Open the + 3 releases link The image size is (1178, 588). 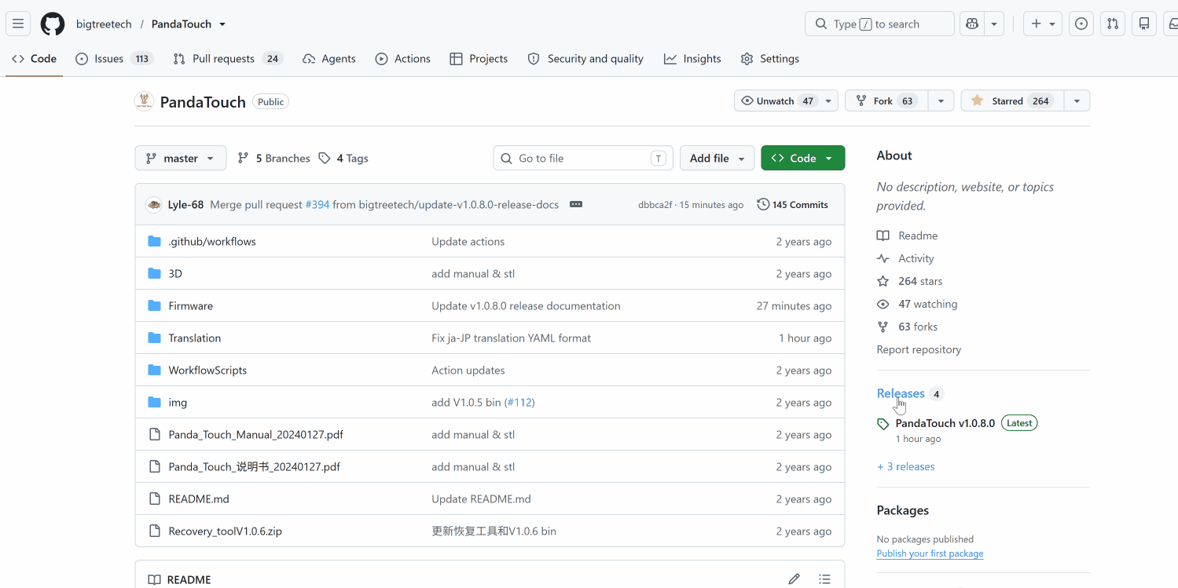click(x=906, y=466)
